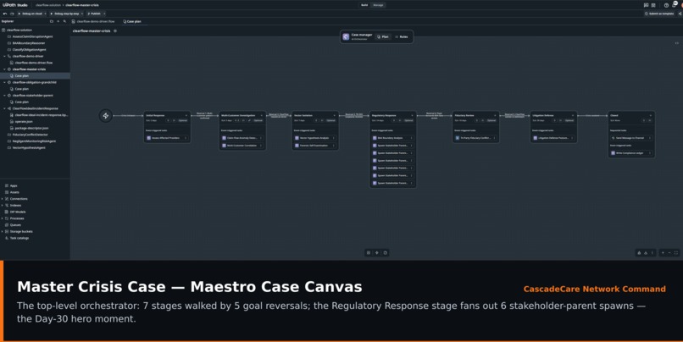Click Debug step-by-step button
Screen dimensions: 683x342
(65, 14)
